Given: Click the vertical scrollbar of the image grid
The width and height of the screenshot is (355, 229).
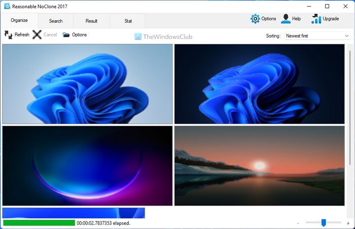Looking at the screenshot, I should (x=350, y=107).
